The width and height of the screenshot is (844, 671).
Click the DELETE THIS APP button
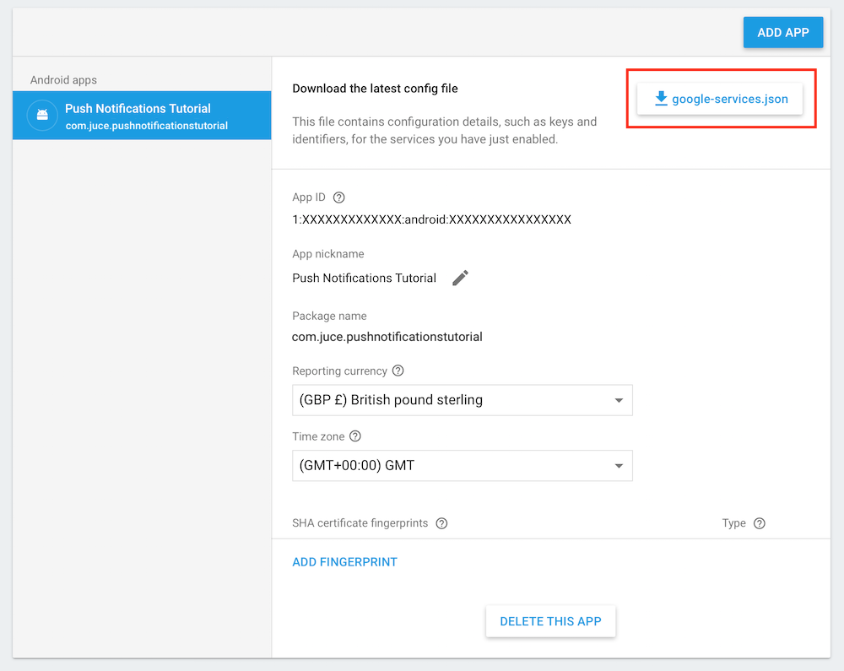pyautogui.click(x=550, y=620)
